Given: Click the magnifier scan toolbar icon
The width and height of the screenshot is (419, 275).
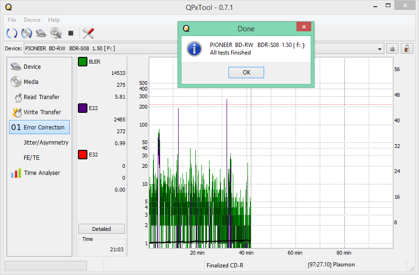Looking at the screenshot, I should pyautogui.click(x=56, y=33).
